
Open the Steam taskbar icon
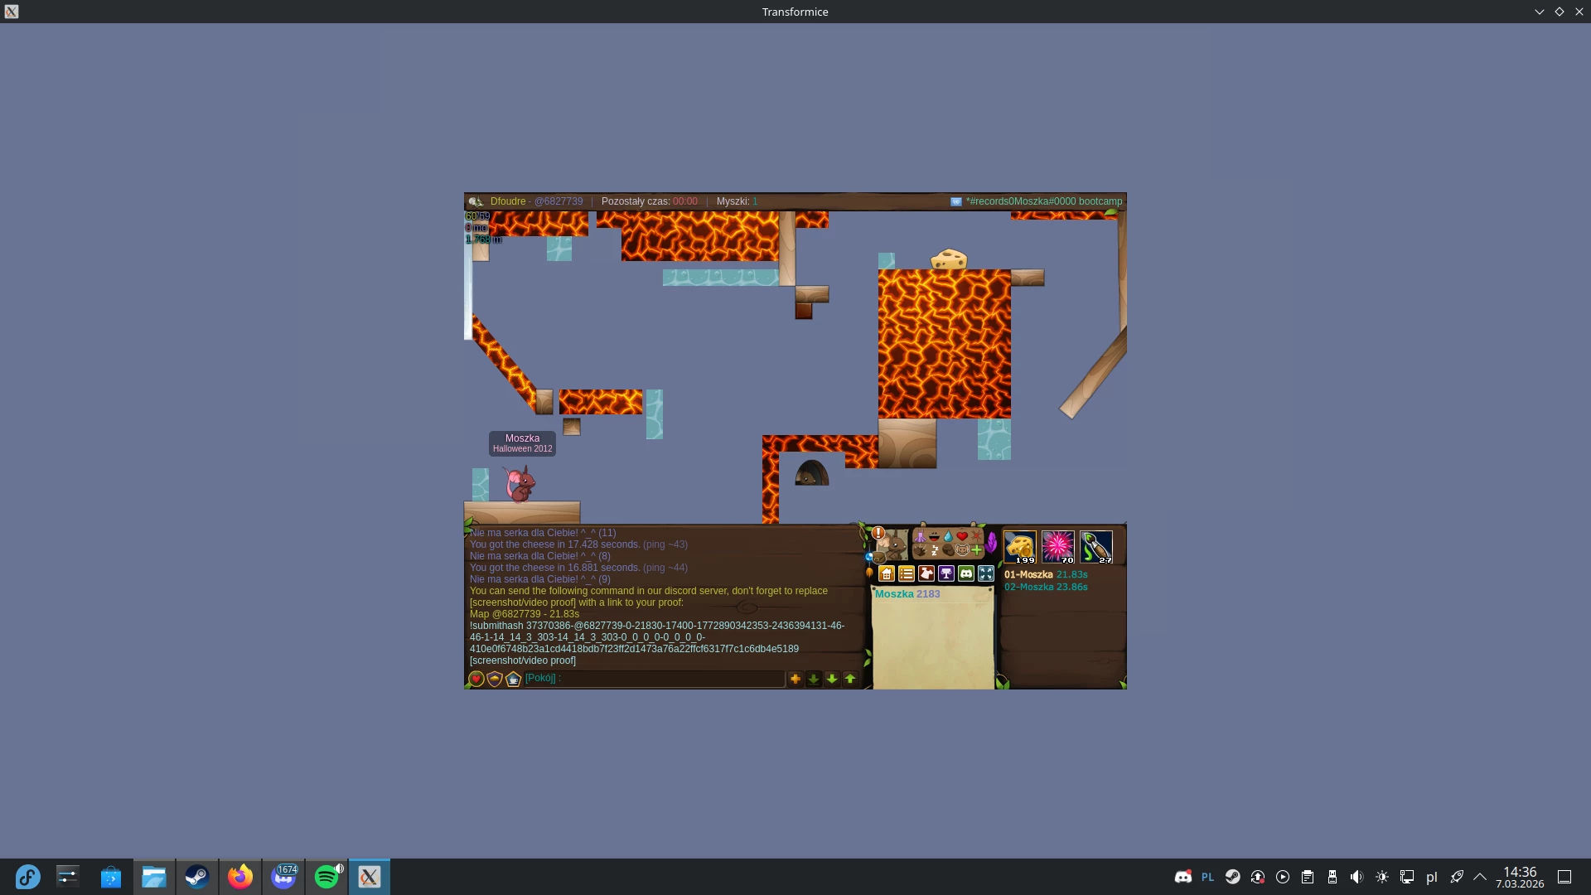[197, 877]
